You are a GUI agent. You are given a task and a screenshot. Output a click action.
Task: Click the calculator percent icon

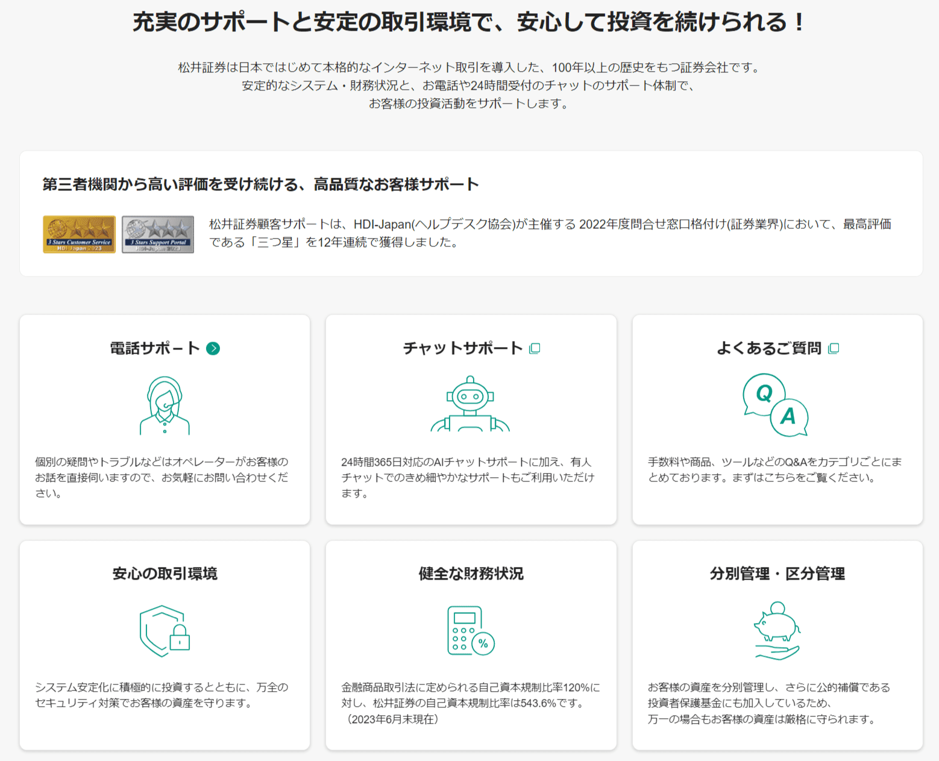[x=471, y=630]
